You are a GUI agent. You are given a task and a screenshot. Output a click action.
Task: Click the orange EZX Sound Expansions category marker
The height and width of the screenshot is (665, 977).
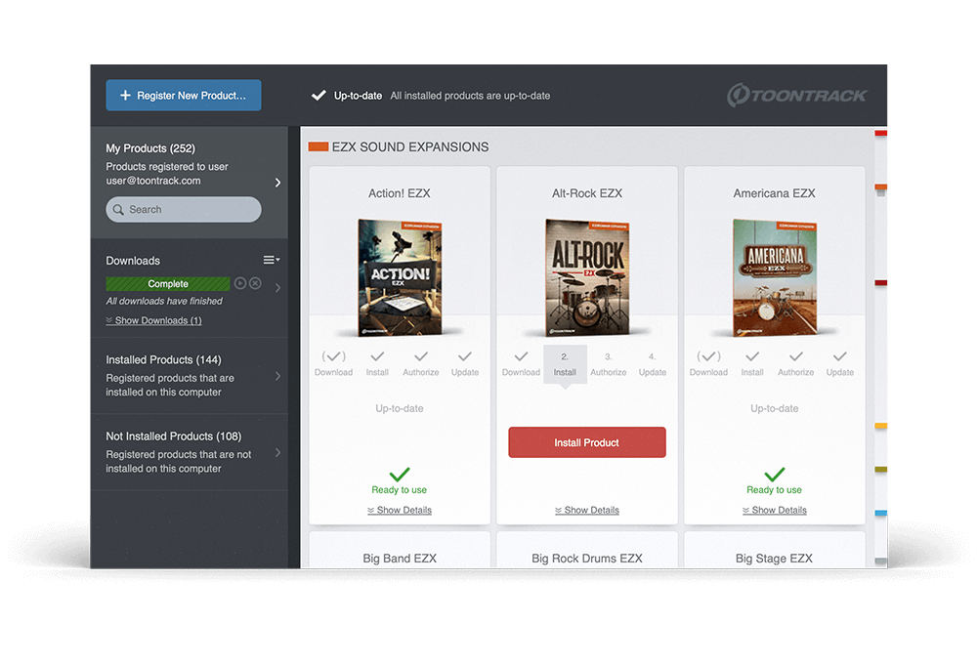(318, 147)
